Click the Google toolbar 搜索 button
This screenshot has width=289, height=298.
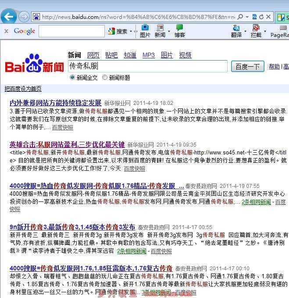pos(118,31)
